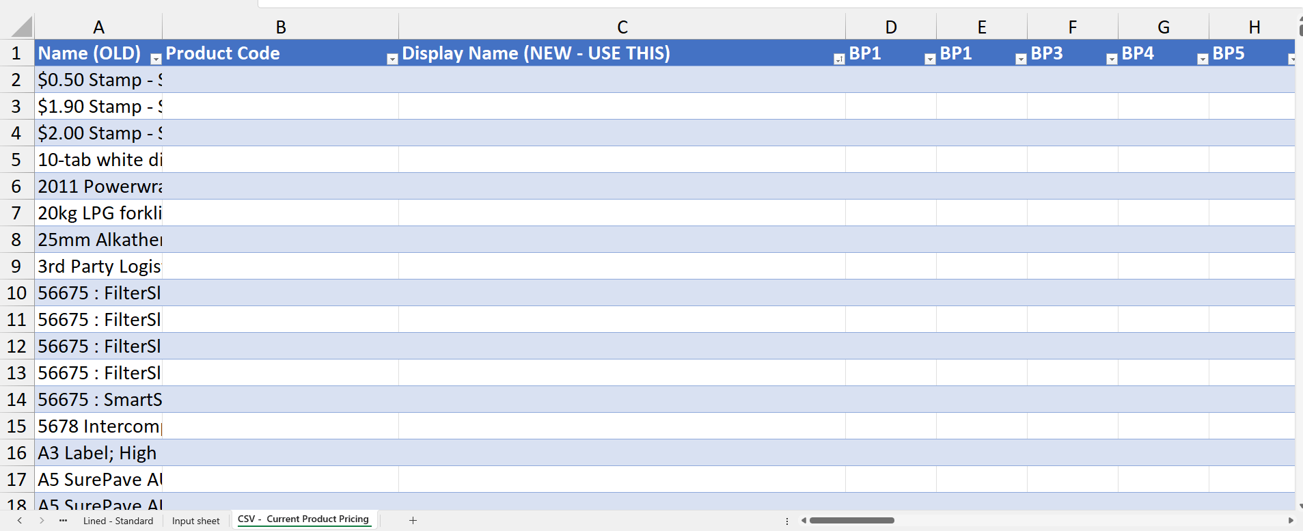Click cell "10-tab white di"

click(x=98, y=160)
